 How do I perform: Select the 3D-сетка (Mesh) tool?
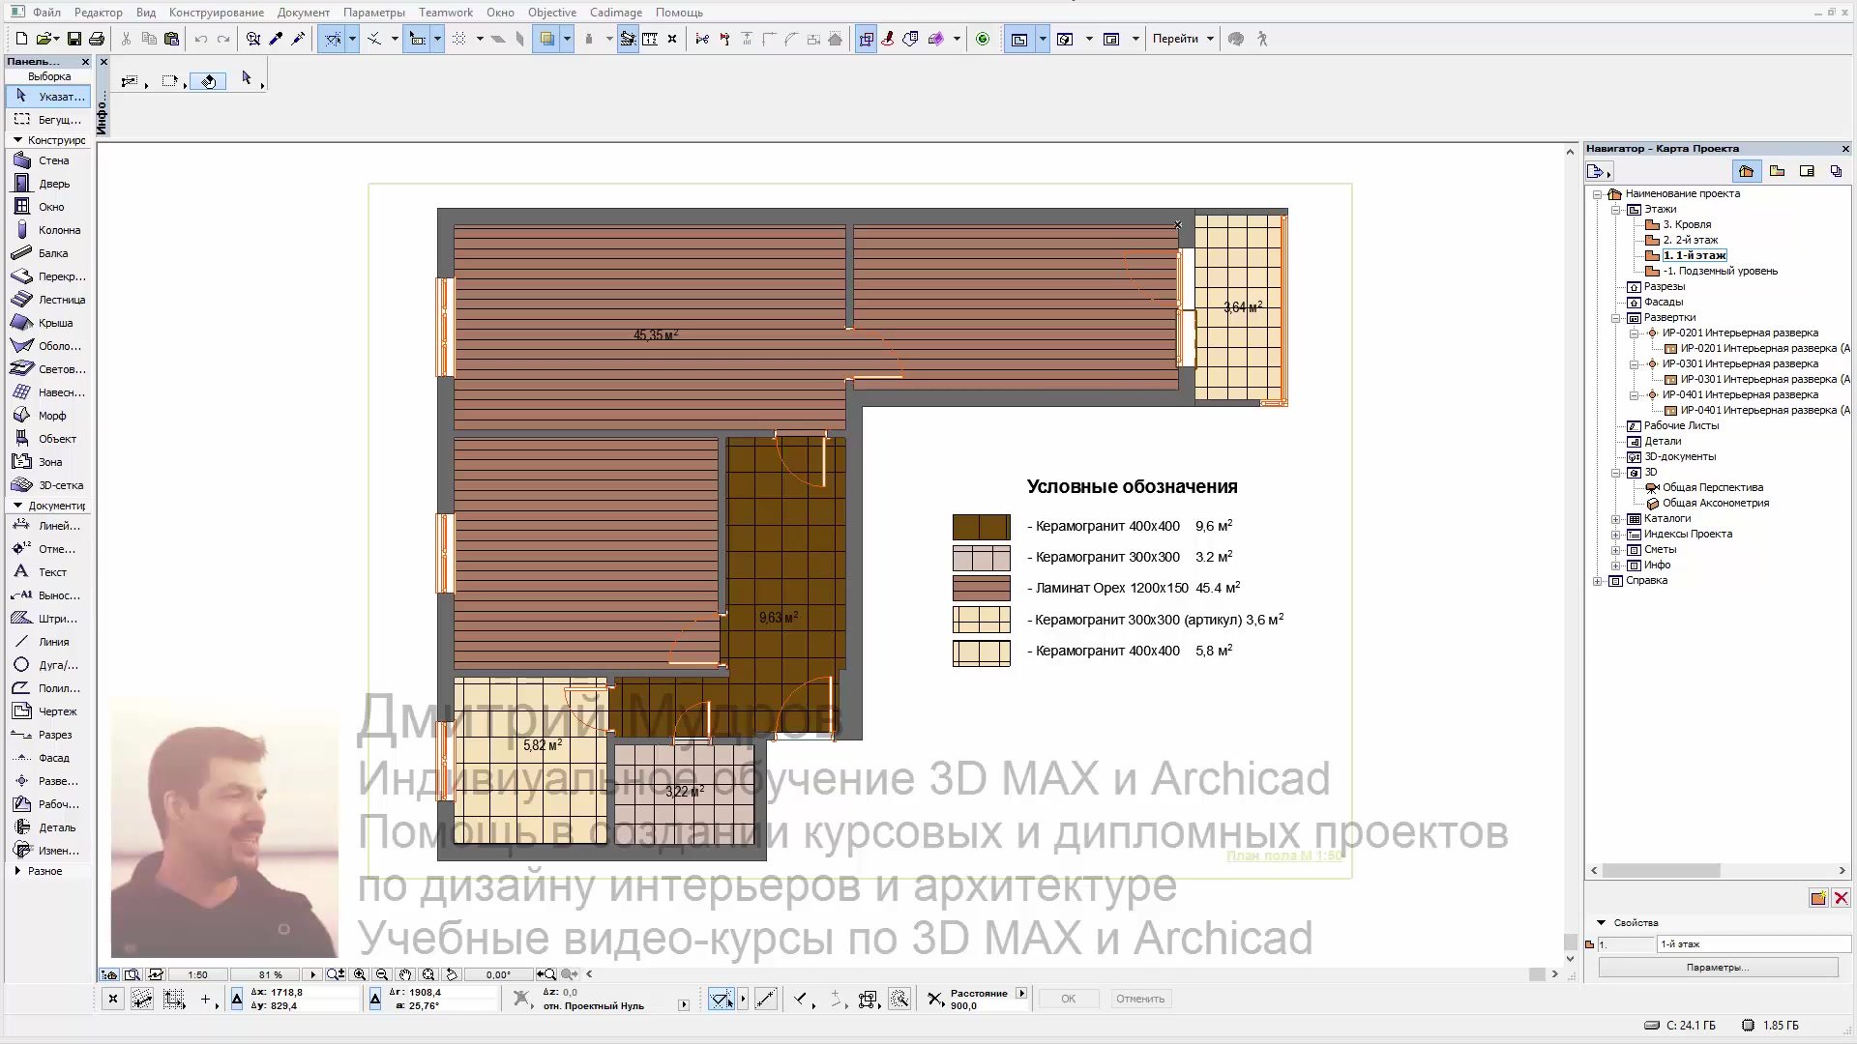coord(48,485)
